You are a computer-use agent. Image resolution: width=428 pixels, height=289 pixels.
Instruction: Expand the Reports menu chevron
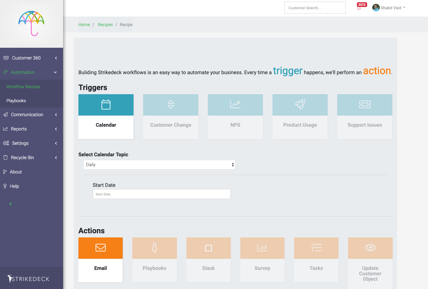[x=56, y=129]
